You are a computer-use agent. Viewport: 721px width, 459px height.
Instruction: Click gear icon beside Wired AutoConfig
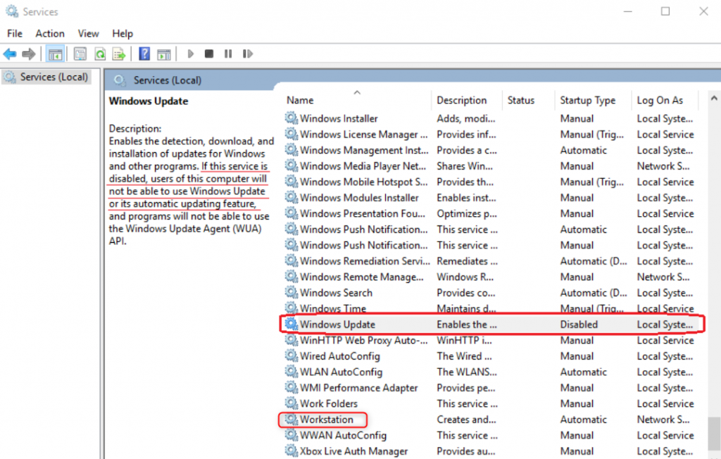[x=291, y=356]
